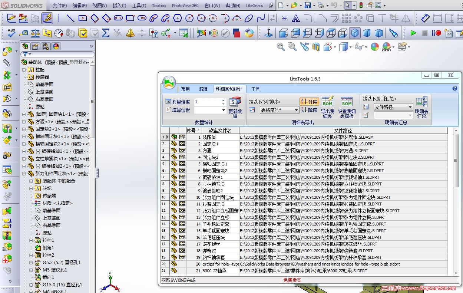
Task: Click the 设置明细表模板 BOM icon
Action: 347,102
